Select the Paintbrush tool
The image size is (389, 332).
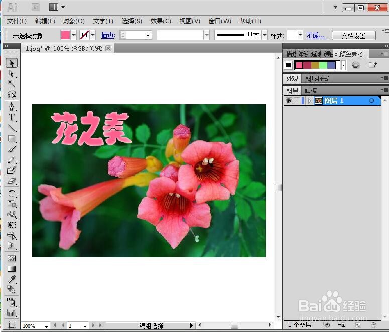pos(12,149)
